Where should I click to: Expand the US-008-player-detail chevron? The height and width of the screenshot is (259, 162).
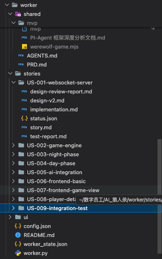pos(13,199)
